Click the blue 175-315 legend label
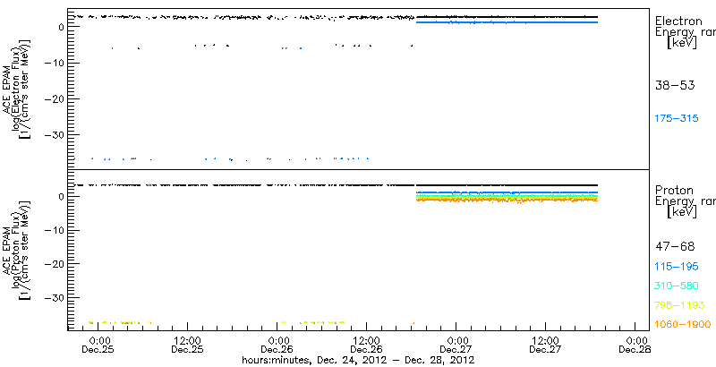 tap(677, 119)
